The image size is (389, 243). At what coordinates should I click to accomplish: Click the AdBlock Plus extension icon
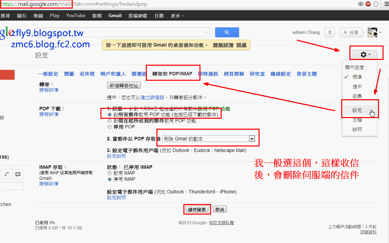pos(368,4)
